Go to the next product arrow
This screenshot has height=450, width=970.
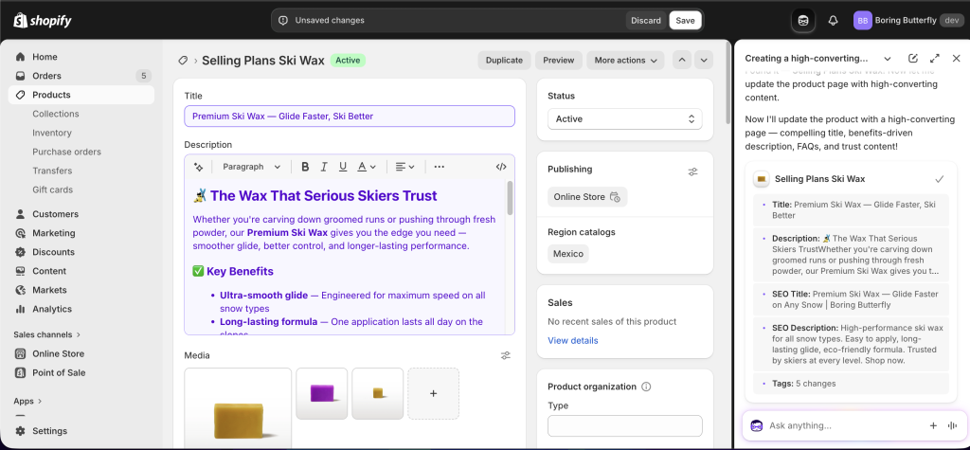(x=703, y=60)
